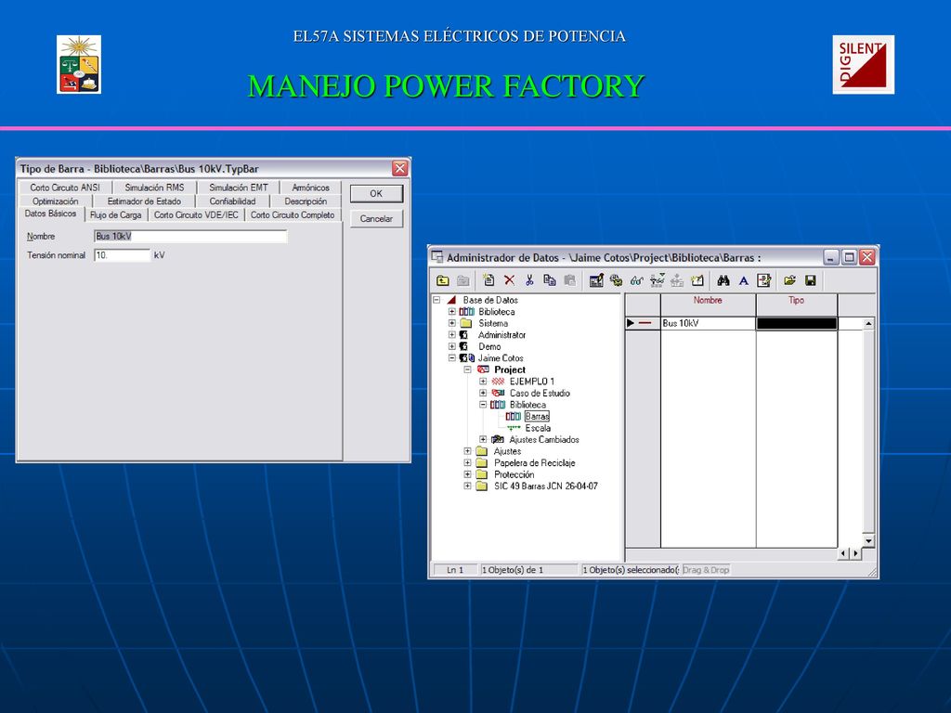Click the greyed paste clipboard icon in toolbar
951x713 pixels.
[569, 280]
